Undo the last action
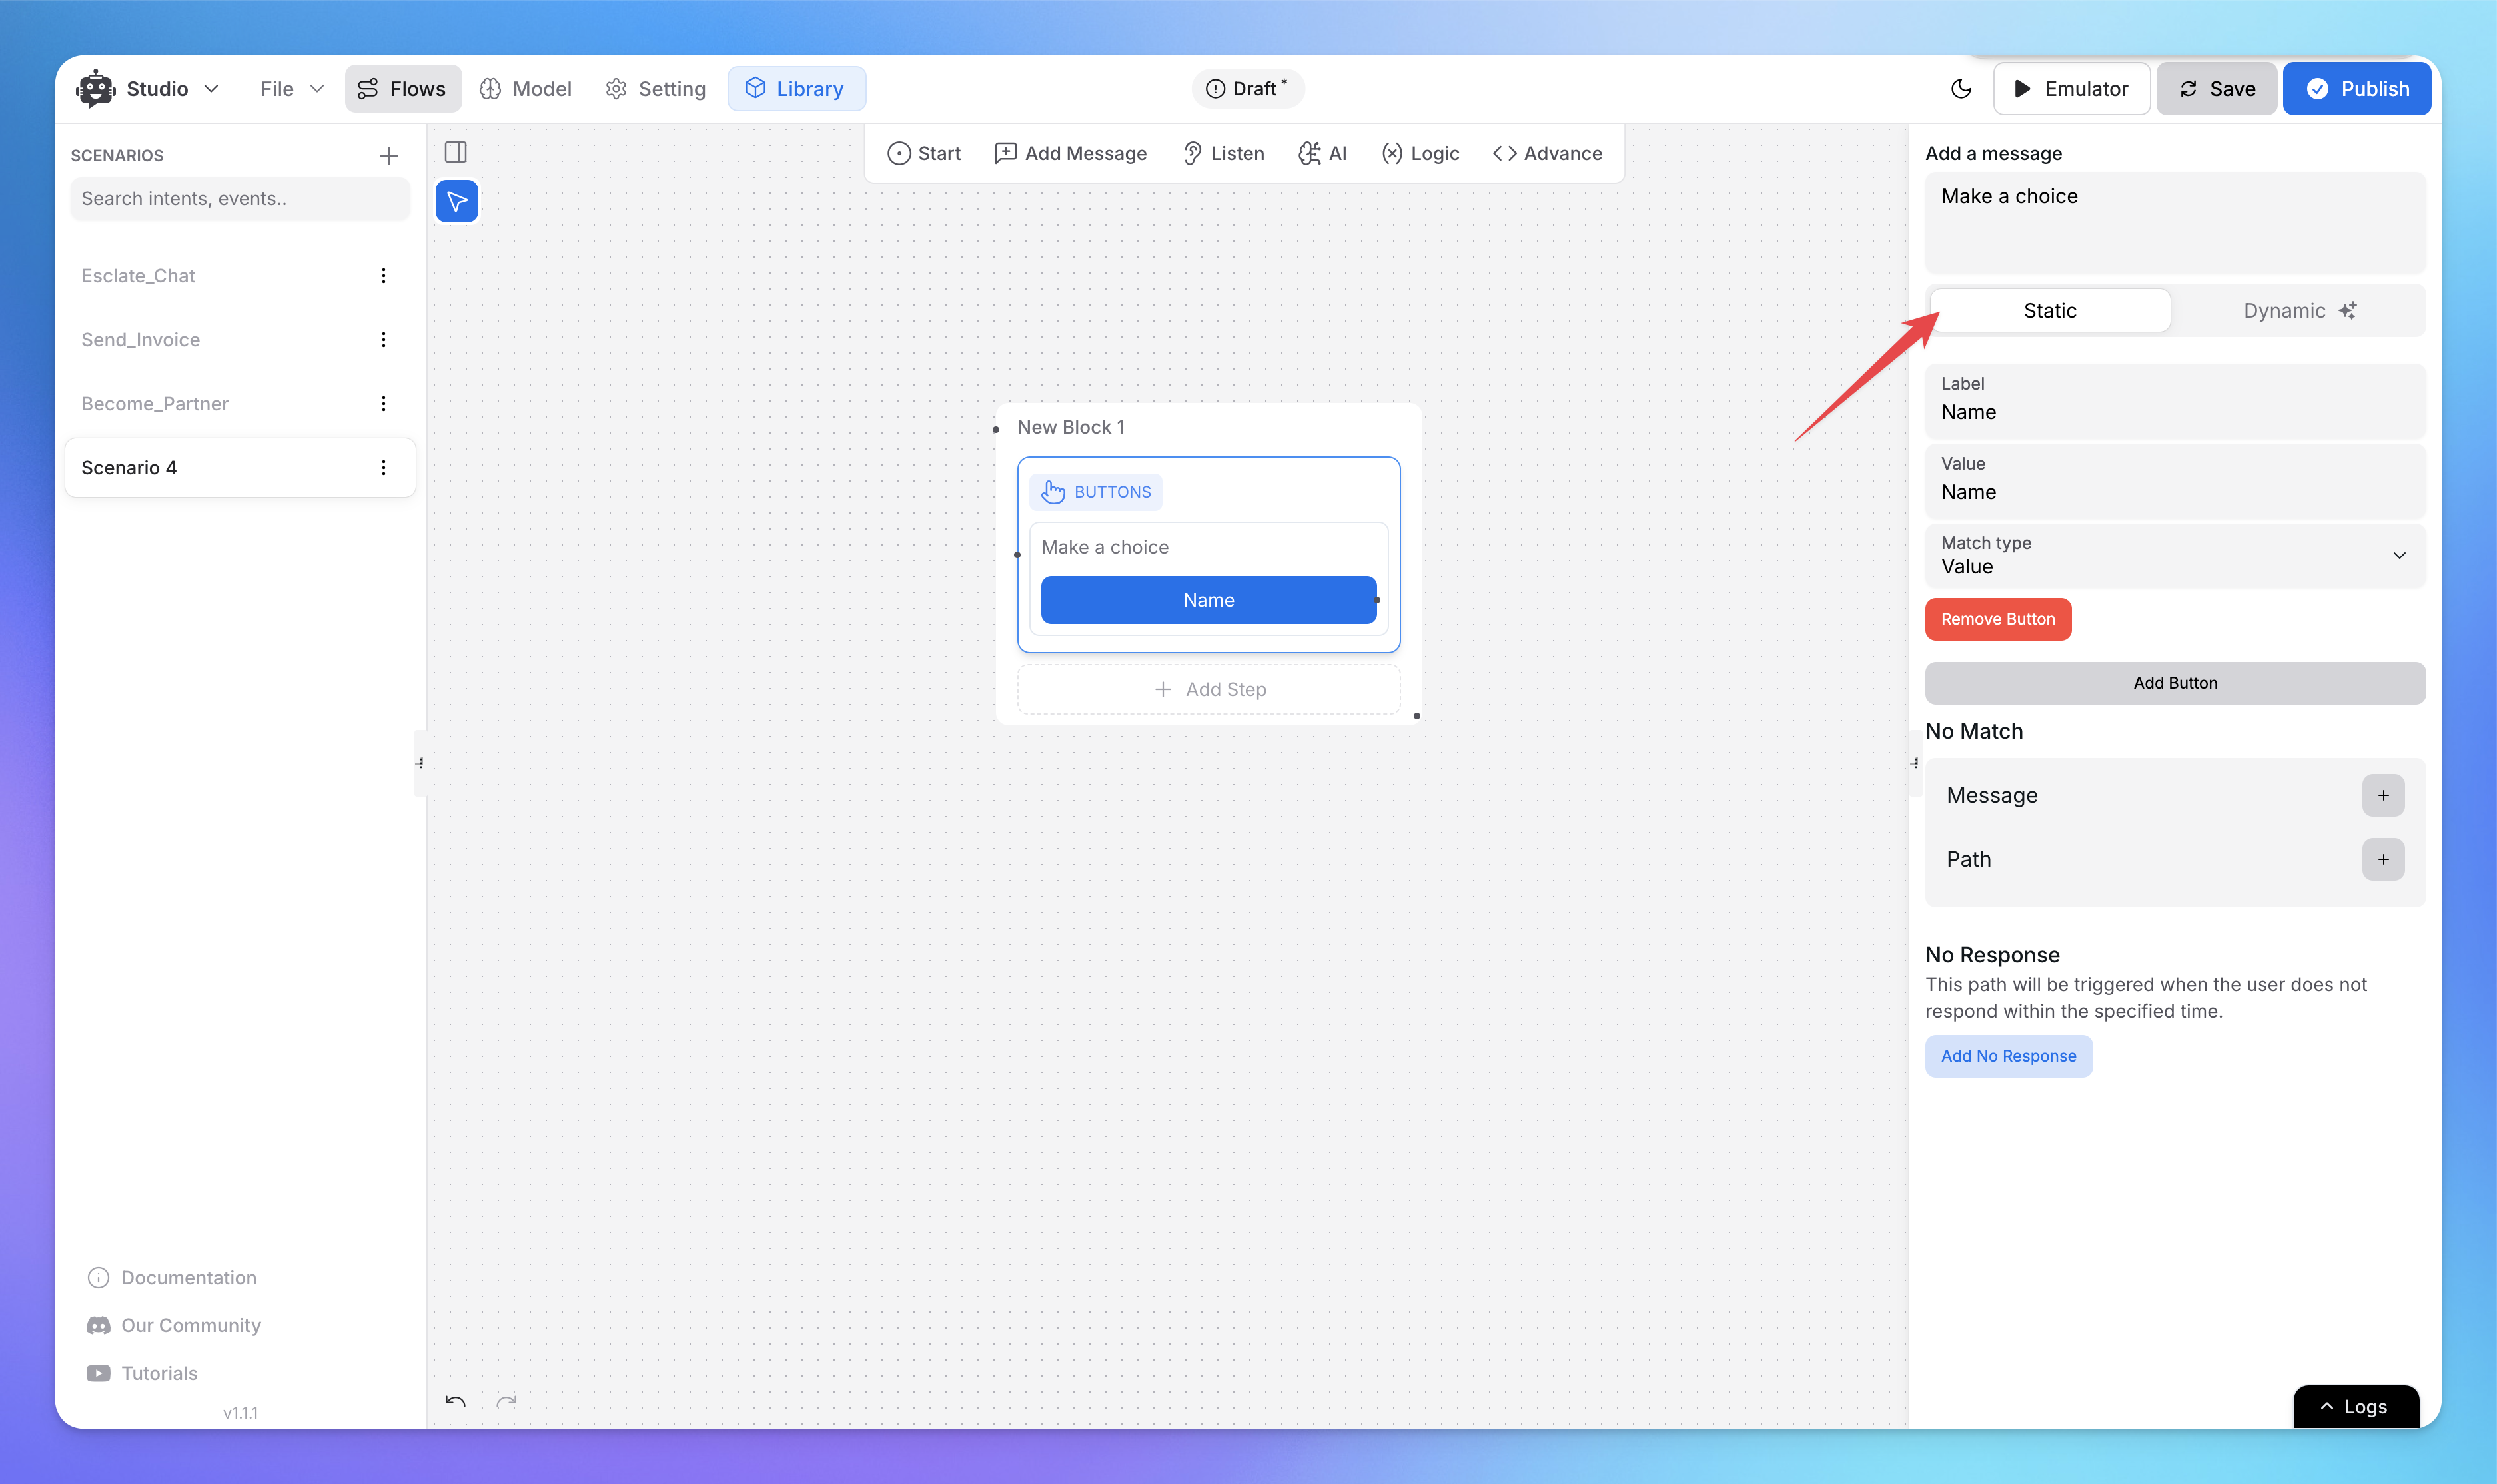The height and width of the screenshot is (1484, 2497). coord(456,1402)
